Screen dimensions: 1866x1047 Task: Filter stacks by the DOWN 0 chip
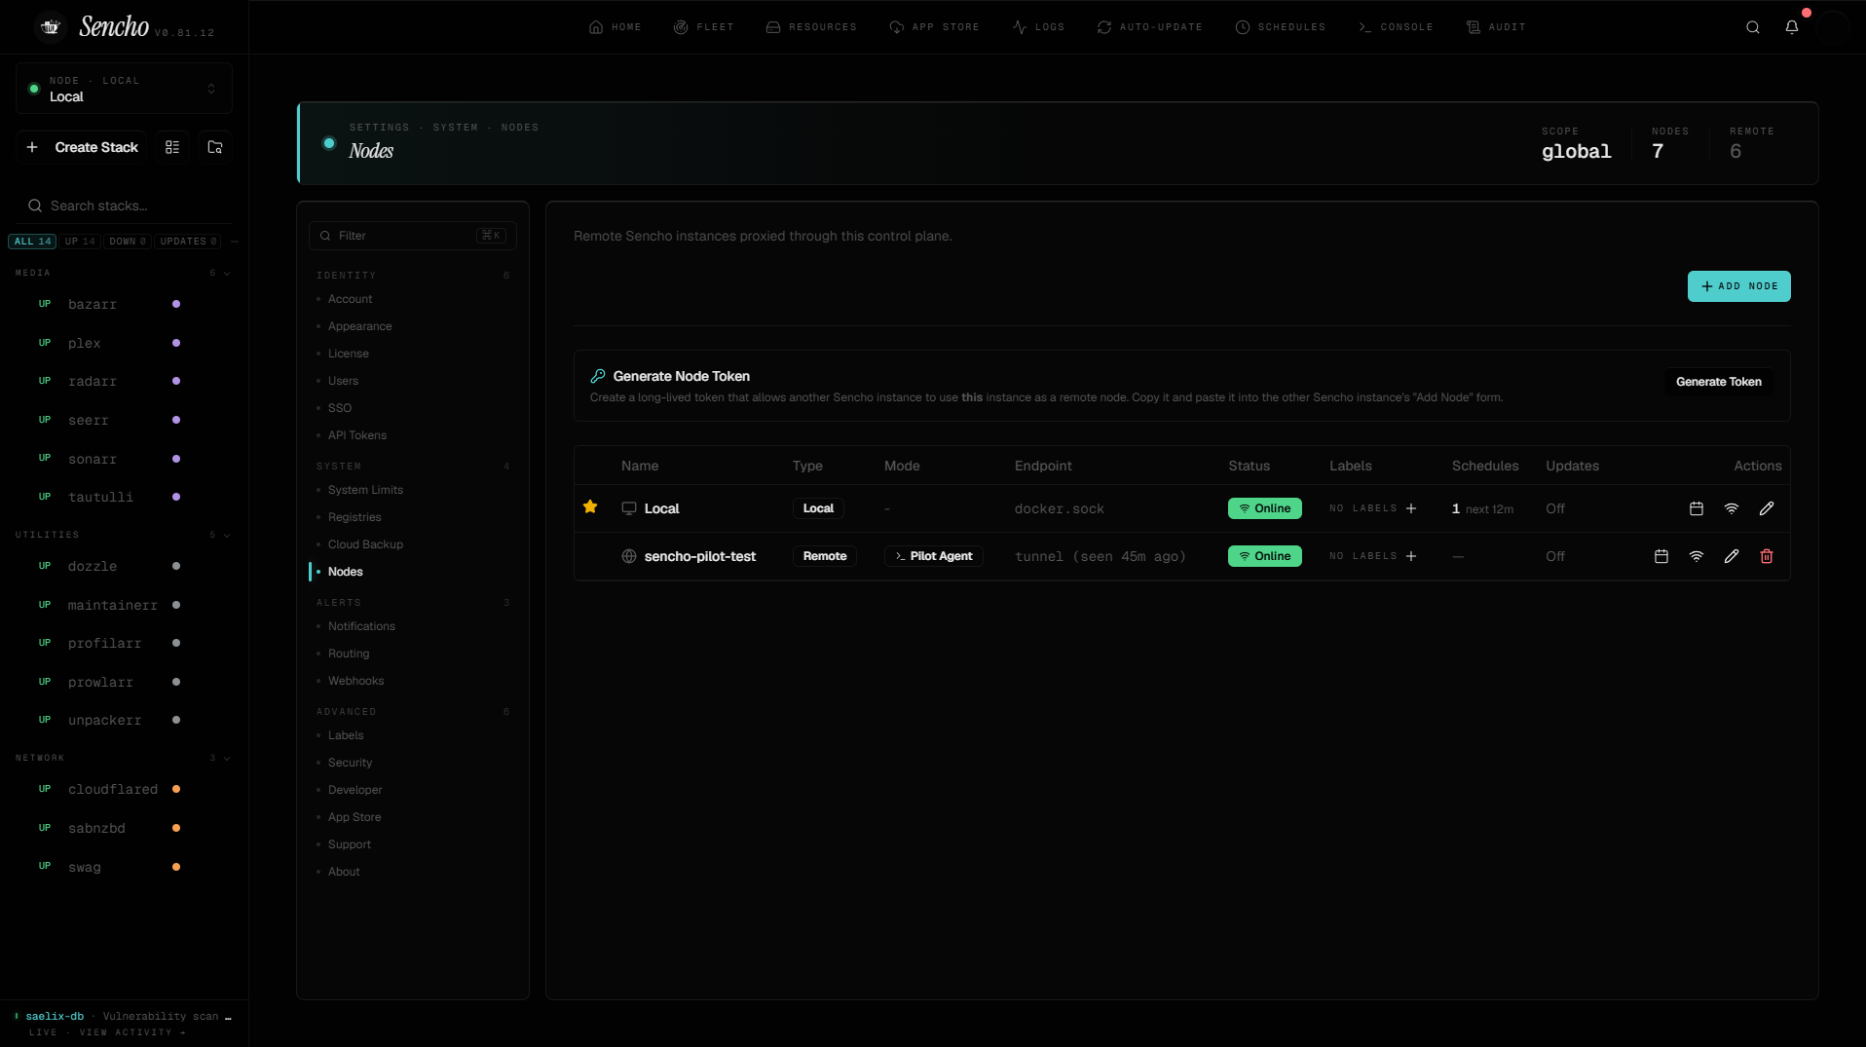coord(128,242)
